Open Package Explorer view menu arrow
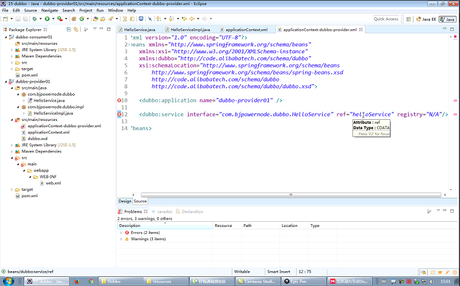This screenshot has height=286, width=460. [95, 28]
